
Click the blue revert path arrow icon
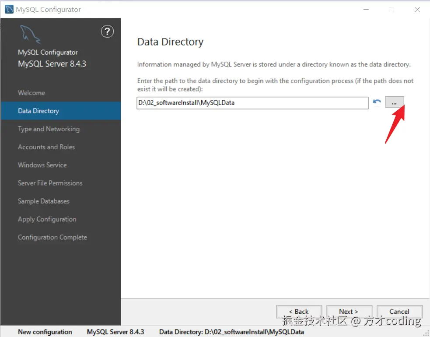(x=377, y=102)
